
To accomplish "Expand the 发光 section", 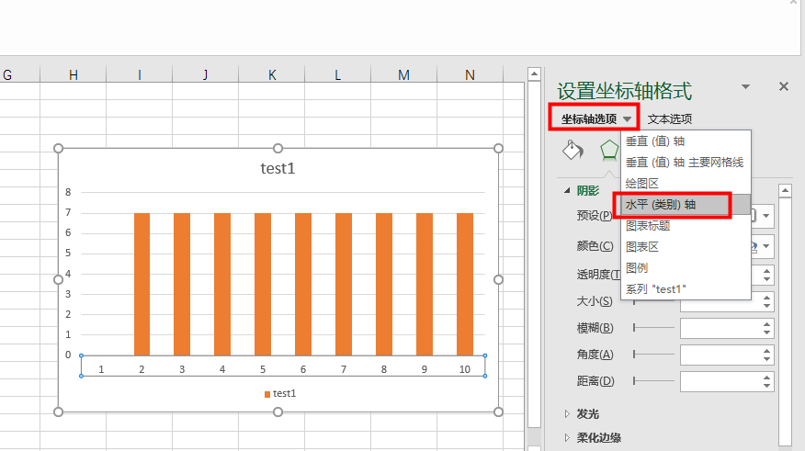I will [567, 413].
